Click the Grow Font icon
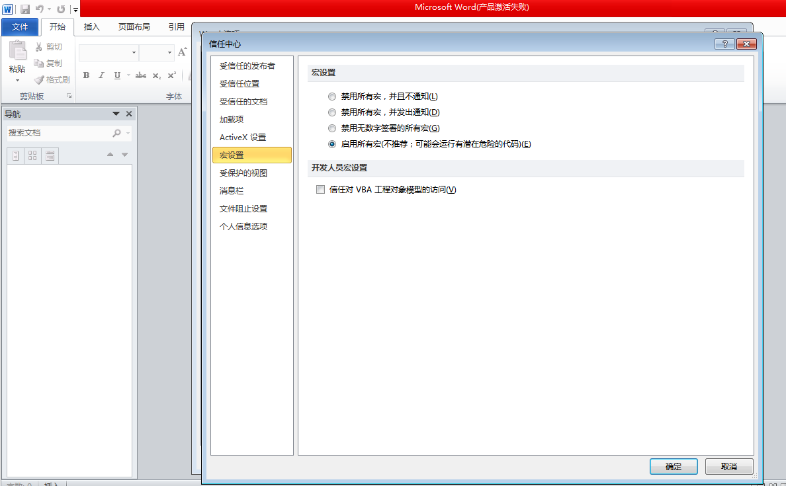786x486 pixels. click(183, 52)
